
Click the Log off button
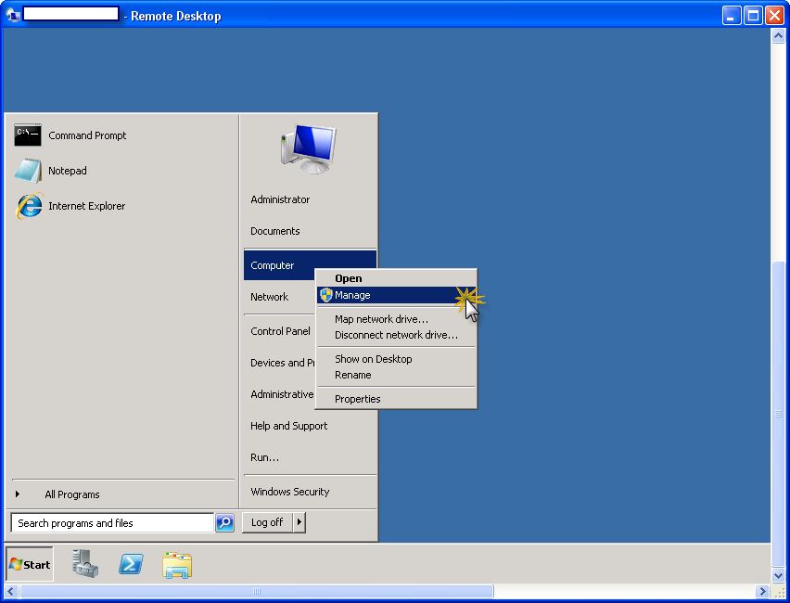tap(267, 522)
